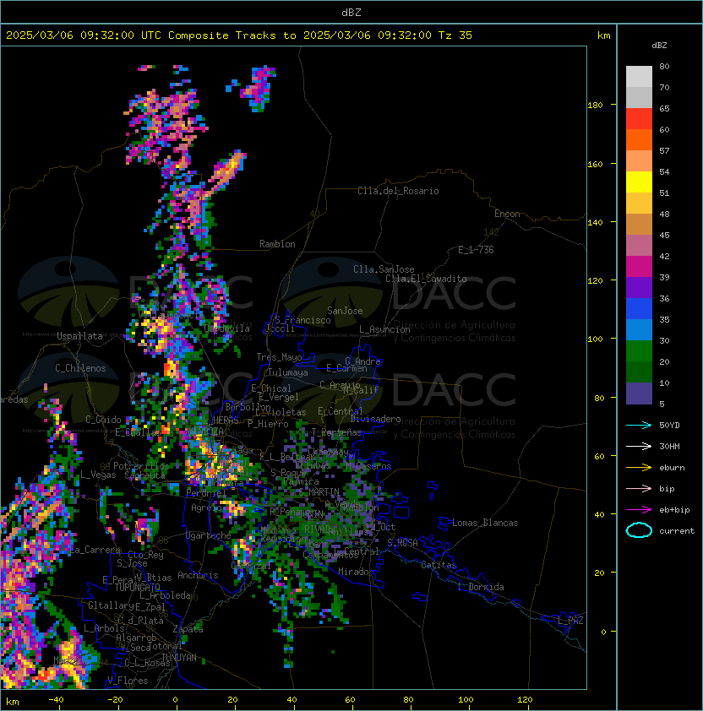Click the 'E_1-736' map label
The image size is (703, 711).
tap(476, 250)
